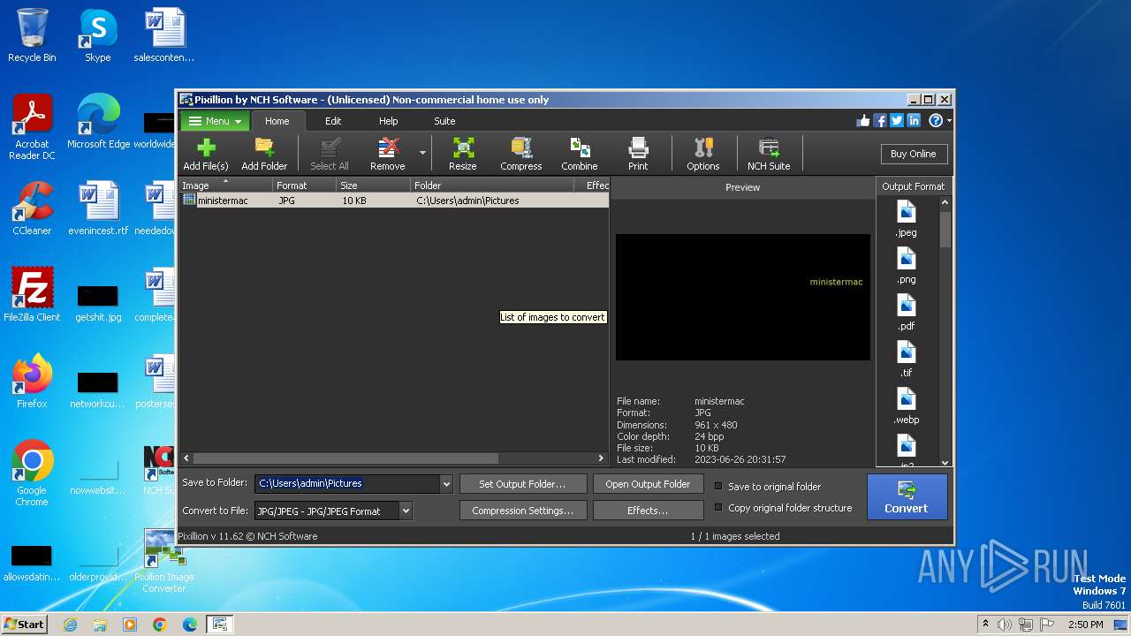1131x636 pixels.
Task: Click the Save to Folder path field
Action: tap(346, 484)
